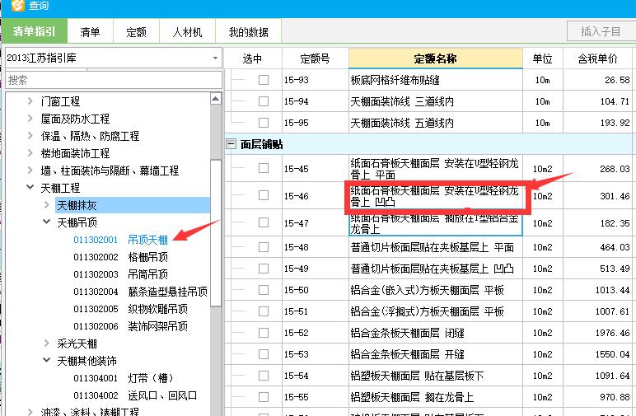The height and width of the screenshot is (416, 636).
Task: Click the 单位 column header
Action: 543,58
